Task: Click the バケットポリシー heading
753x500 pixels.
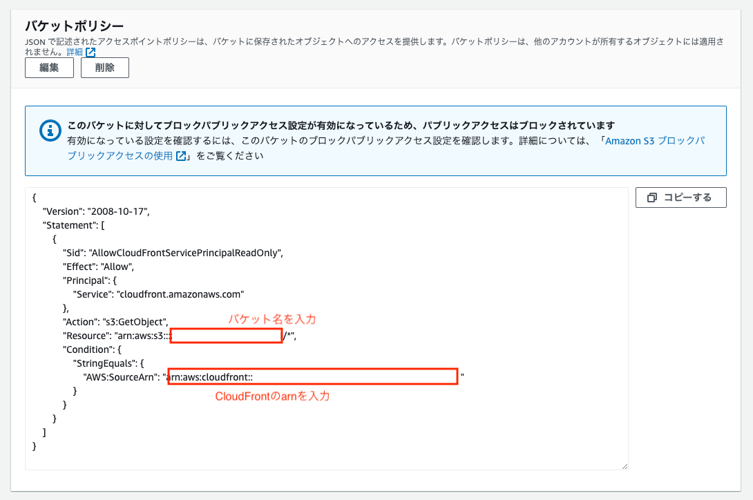Action: [x=75, y=26]
